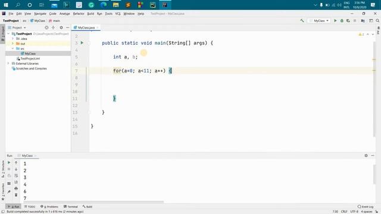
Task: Click CRLF line separator in status bar
Action: (344, 212)
